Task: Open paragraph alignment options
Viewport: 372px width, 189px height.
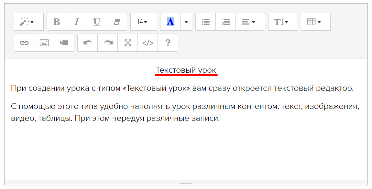Action: (250, 22)
